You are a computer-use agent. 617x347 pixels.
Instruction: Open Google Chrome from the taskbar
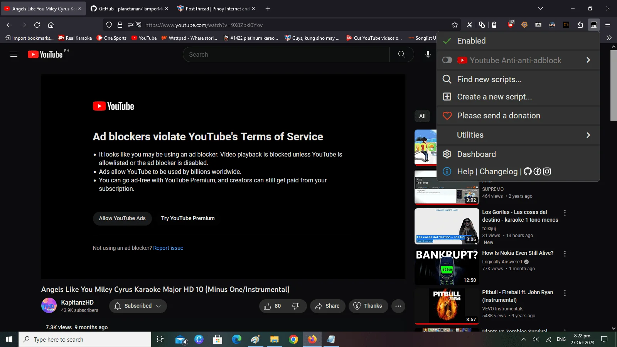pyautogui.click(x=293, y=339)
